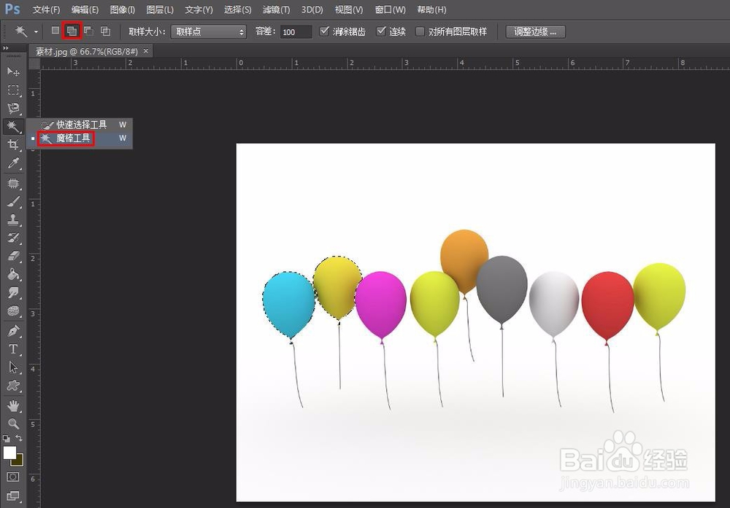Select the Type tool
This screenshot has height=508, width=730.
(x=13, y=349)
